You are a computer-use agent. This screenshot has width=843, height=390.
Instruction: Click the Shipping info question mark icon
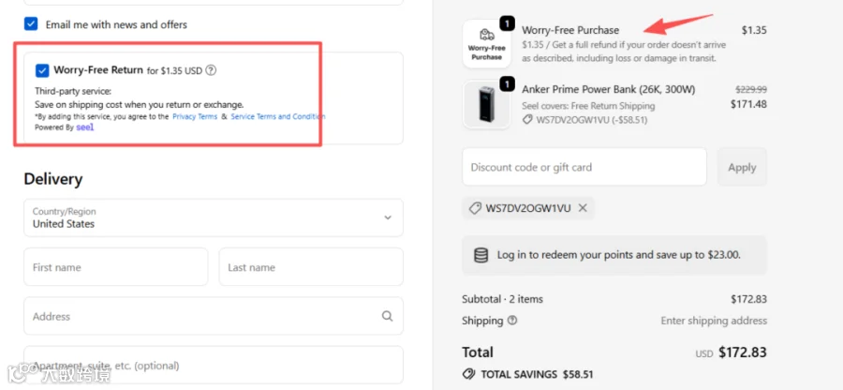point(512,321)
